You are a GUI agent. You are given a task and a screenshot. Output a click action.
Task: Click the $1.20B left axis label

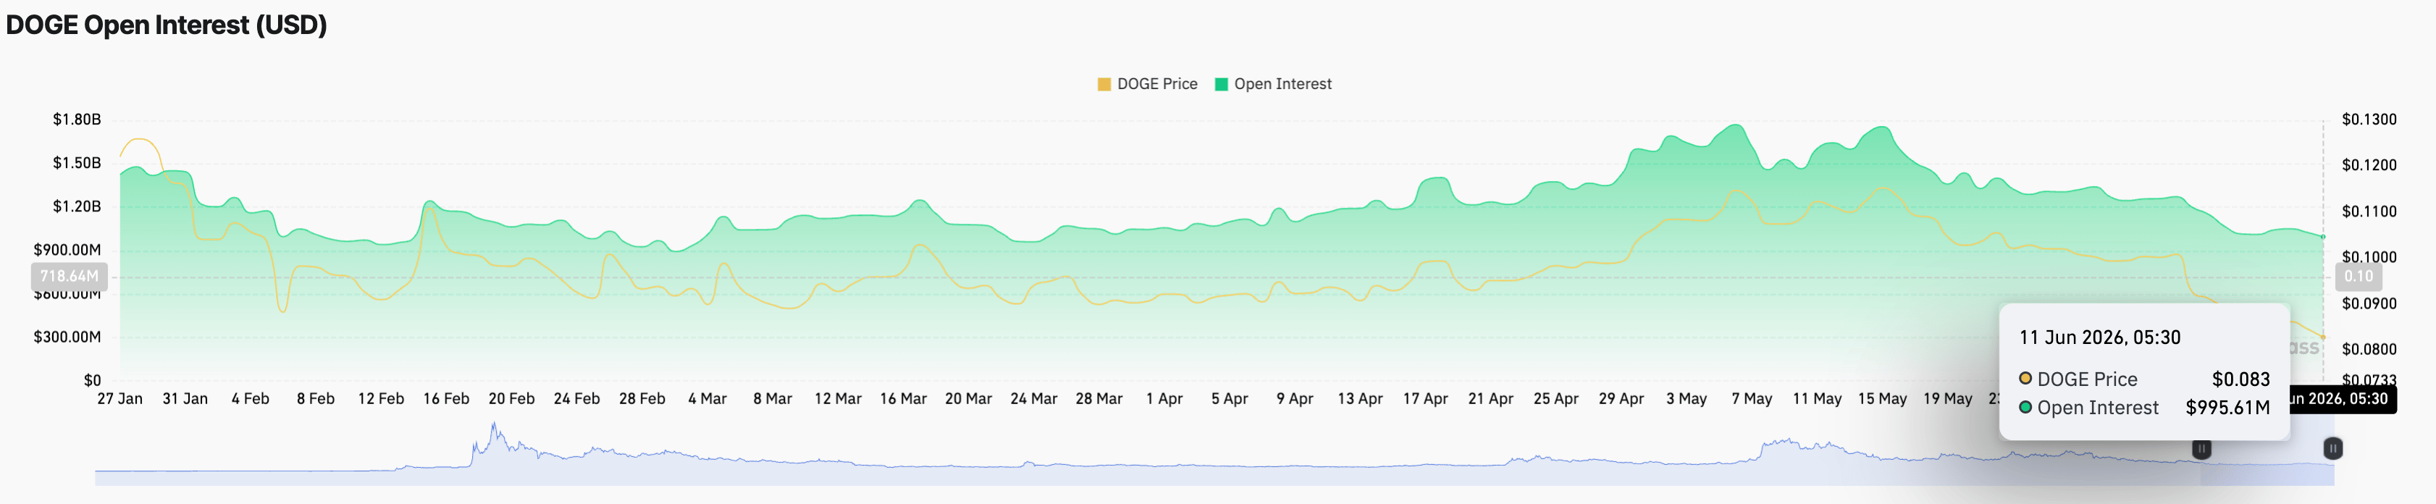click(x=77, y=206)
